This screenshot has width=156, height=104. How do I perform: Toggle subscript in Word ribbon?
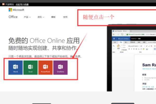point(139,49)
